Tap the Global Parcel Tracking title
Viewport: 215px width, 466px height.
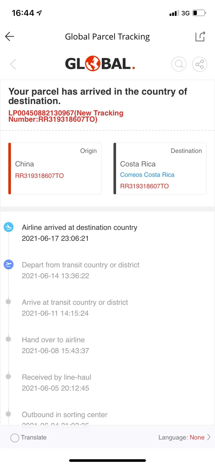pyautogui.click(x=107, y=37)
